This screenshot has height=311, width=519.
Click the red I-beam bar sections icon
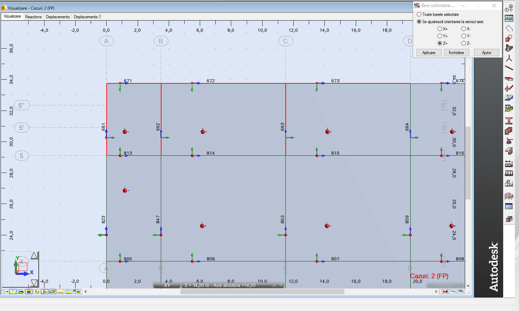509,121
